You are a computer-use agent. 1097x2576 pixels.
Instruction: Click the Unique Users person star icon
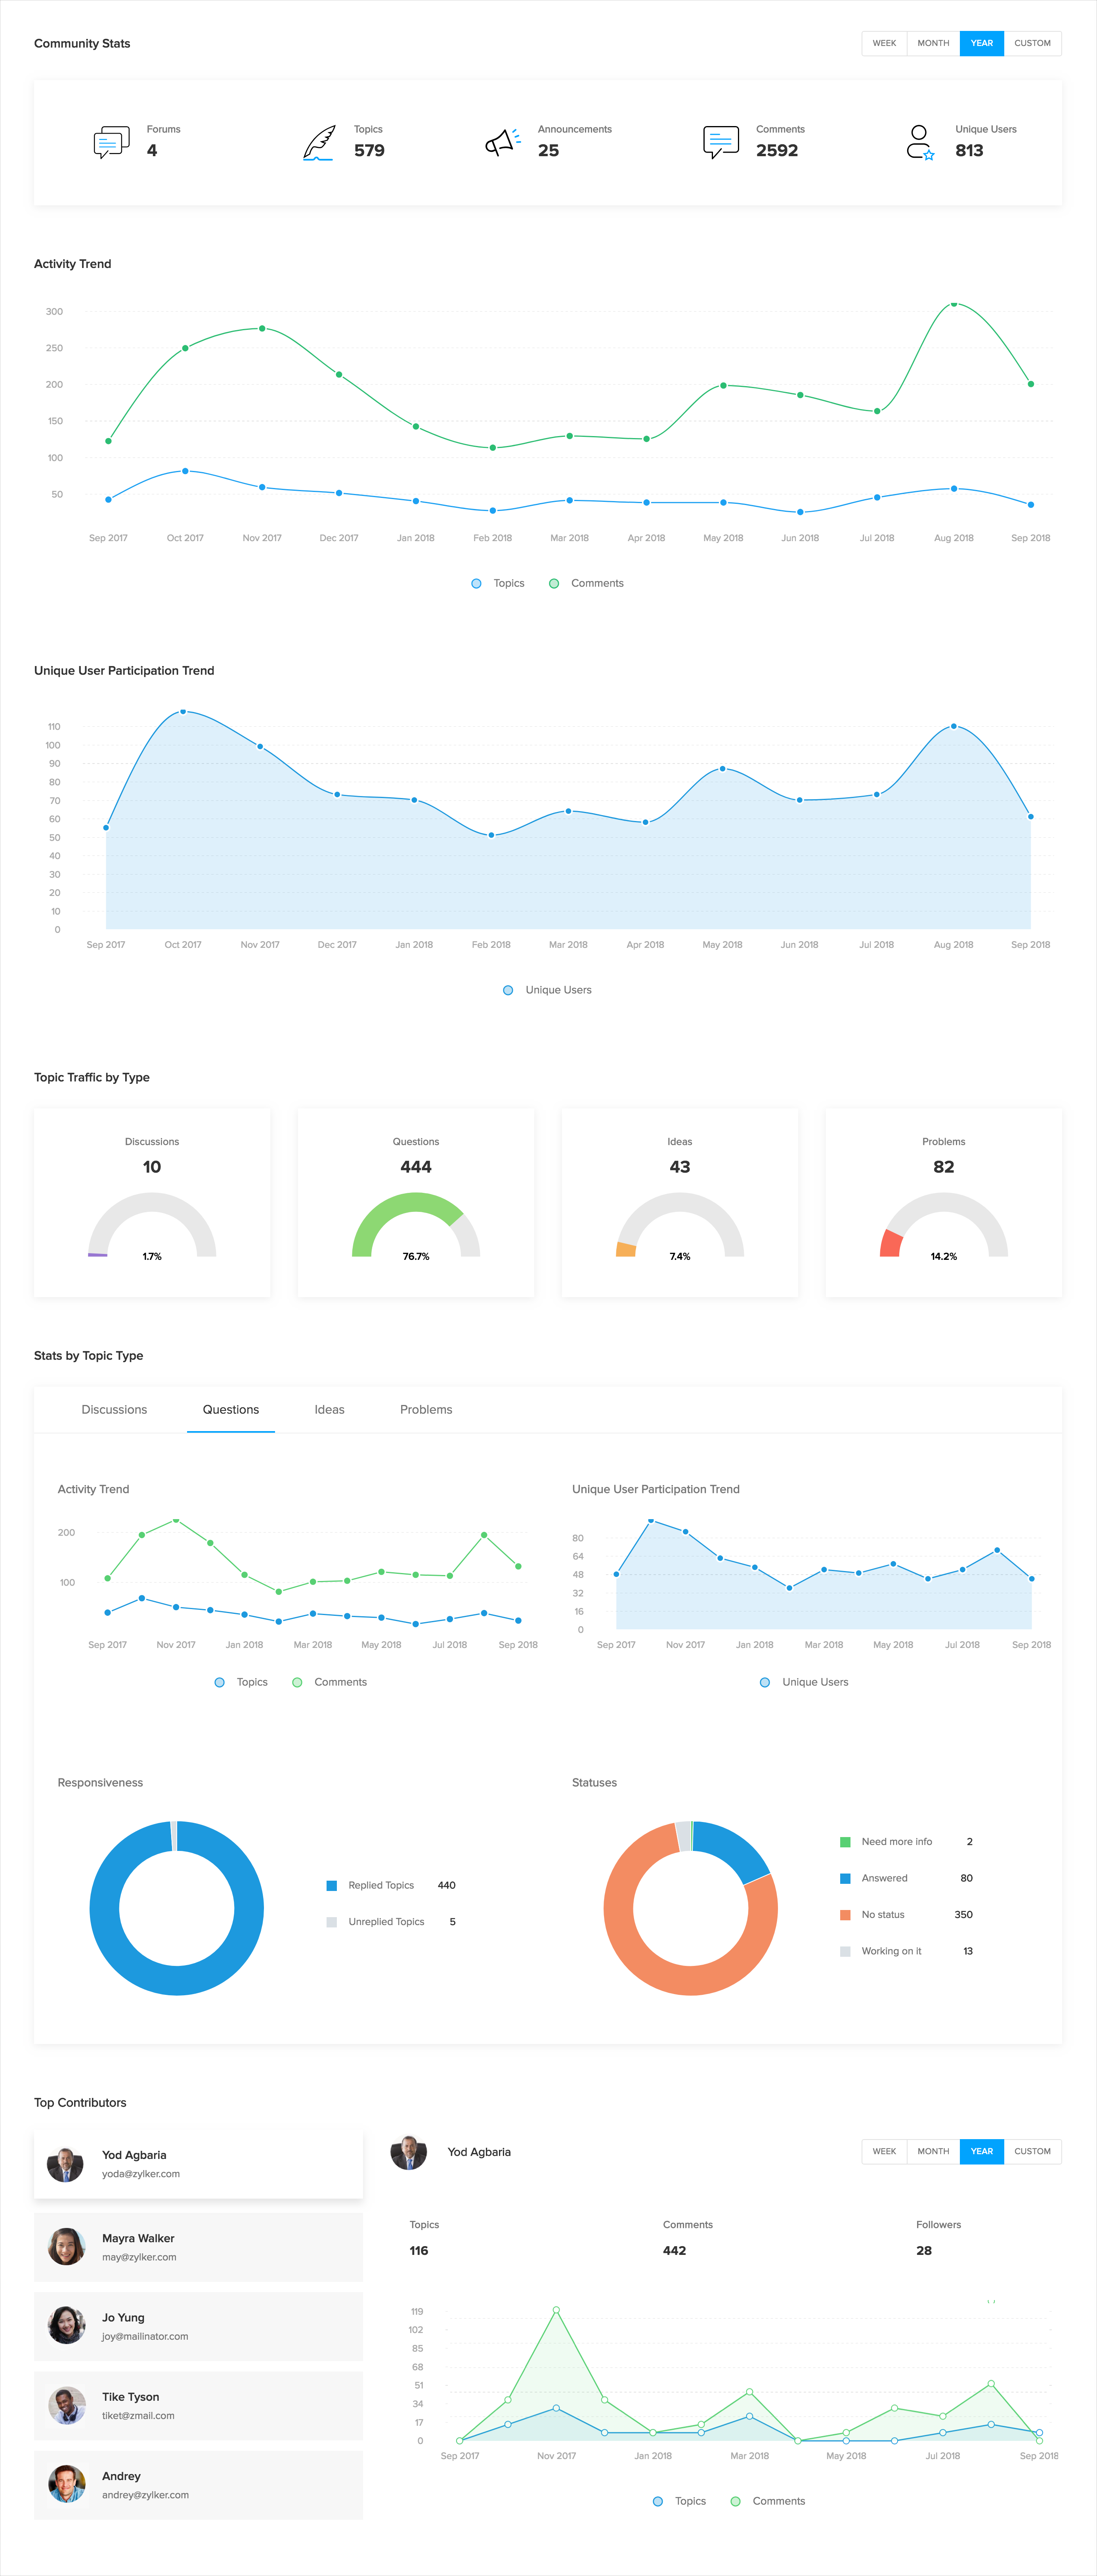click(920, 142)
